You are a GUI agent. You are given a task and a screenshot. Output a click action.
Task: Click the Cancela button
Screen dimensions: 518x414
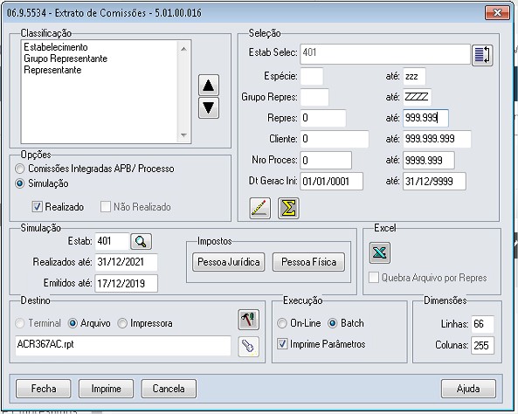(x=169, y=389)
